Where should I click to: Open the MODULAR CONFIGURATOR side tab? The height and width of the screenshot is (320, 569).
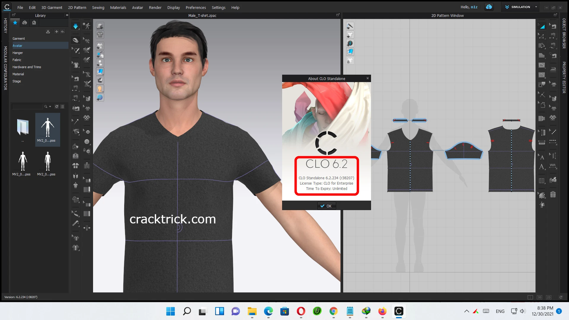[x=5, y=68]
